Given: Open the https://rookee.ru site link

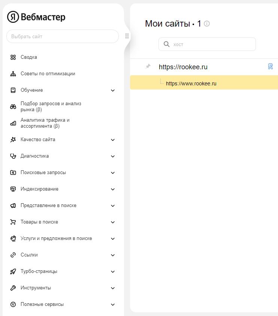Looking at the screenshot, I should [x=183, y=67].
